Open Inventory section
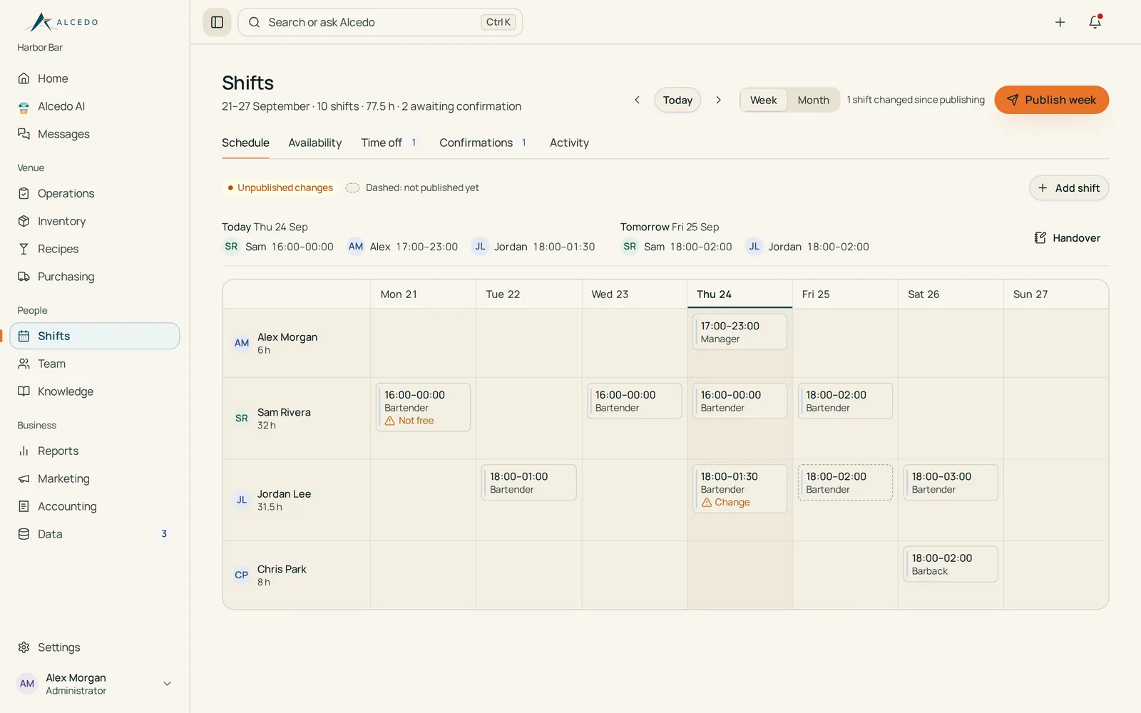This screenshot has width=1141, height=713. (95, 221)
